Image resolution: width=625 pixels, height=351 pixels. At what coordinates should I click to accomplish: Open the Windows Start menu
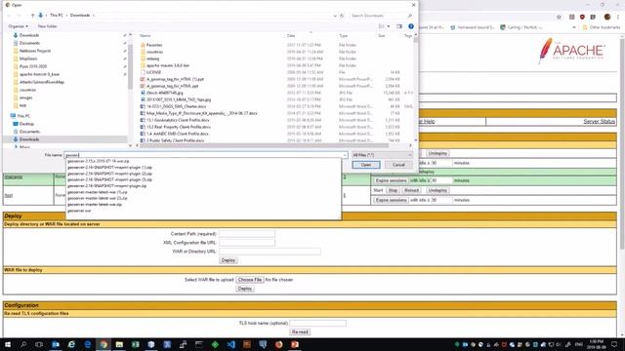(8, 344)
